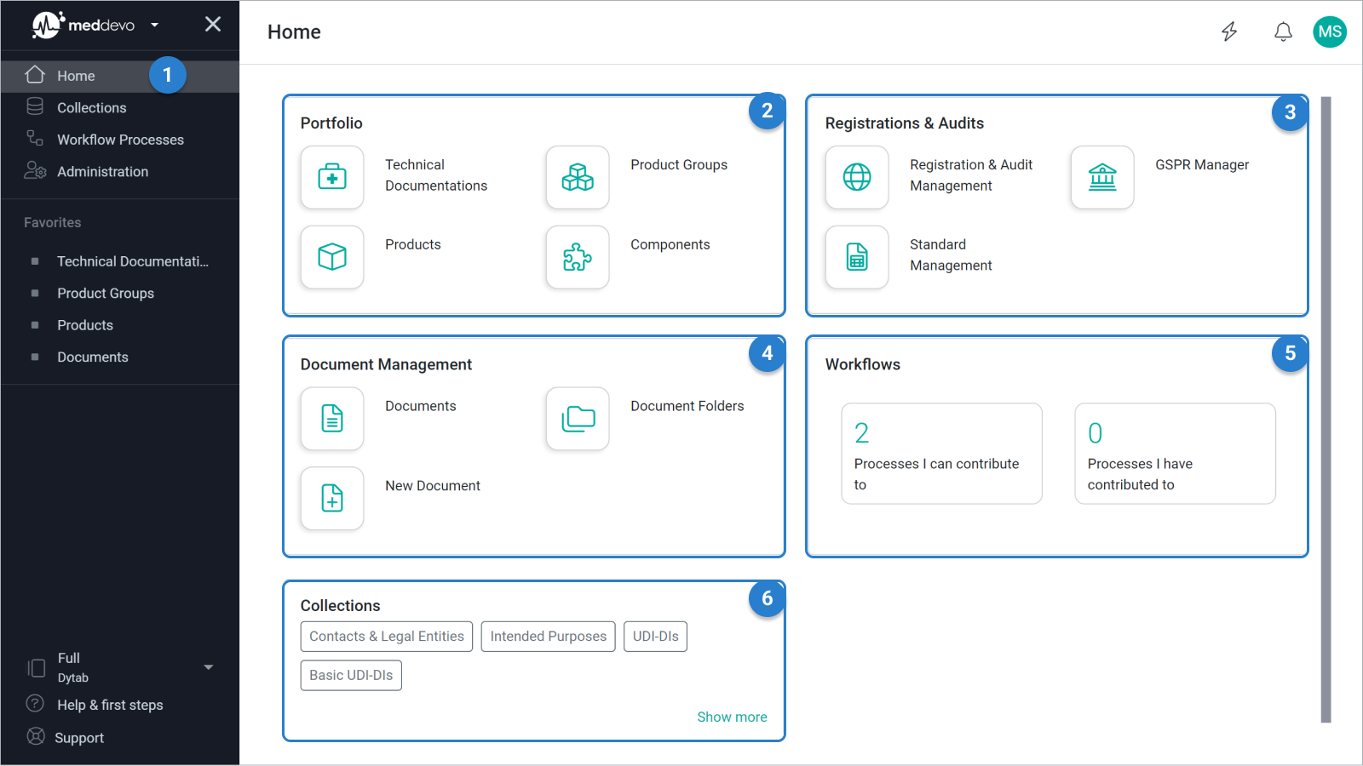Expand the meddevo workspace dropdown
Image resolution: width=1363 pixels, height=766 pixels.
pyautogui.click(x=155, y=25)
